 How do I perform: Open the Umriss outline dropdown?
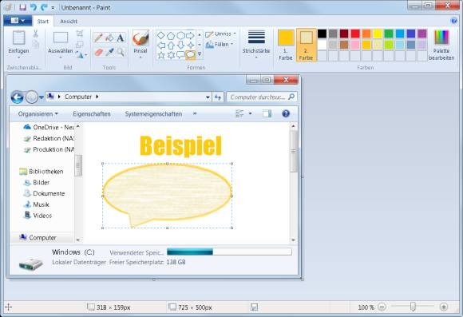[221, 34]
